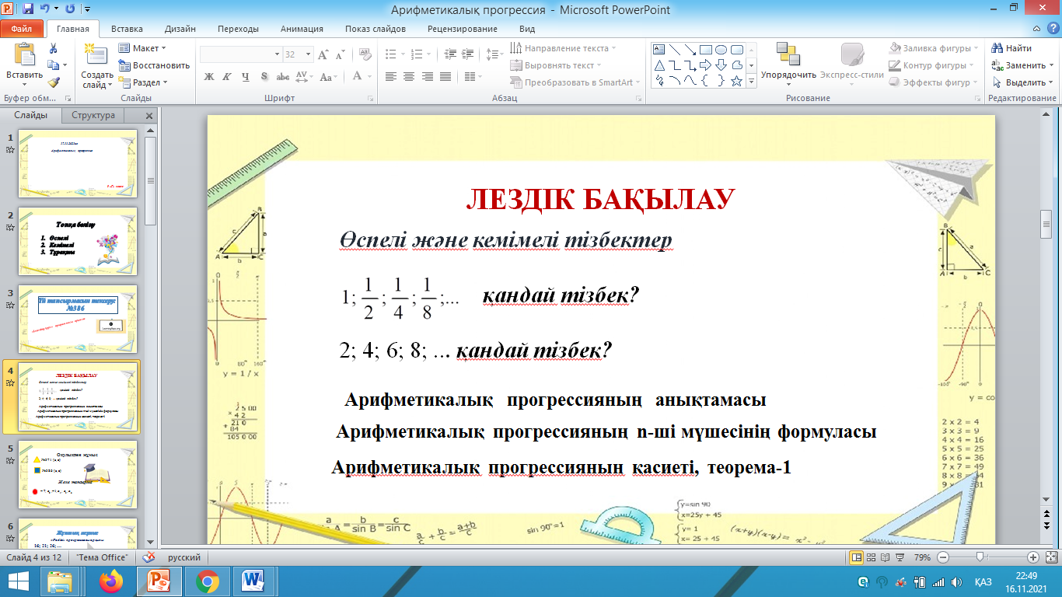1062x597 pixels.
Task: Click the star shape in shapes gallery
Action: pos(735,81)
